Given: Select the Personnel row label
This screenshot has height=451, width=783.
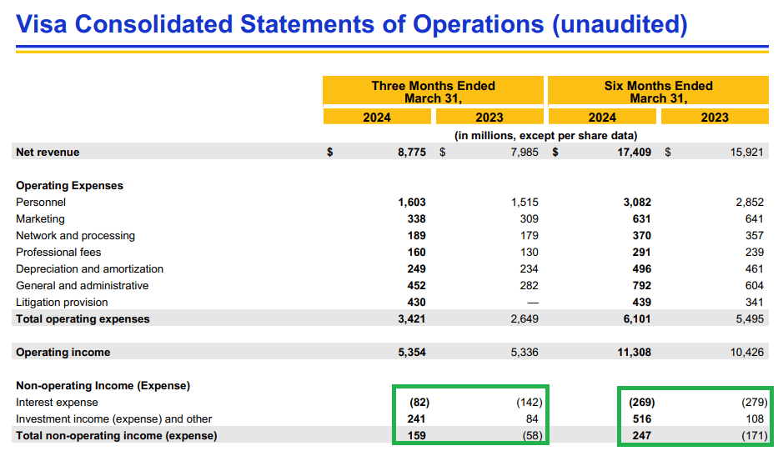Looking at the screenshot, I should tap(41, 202).
